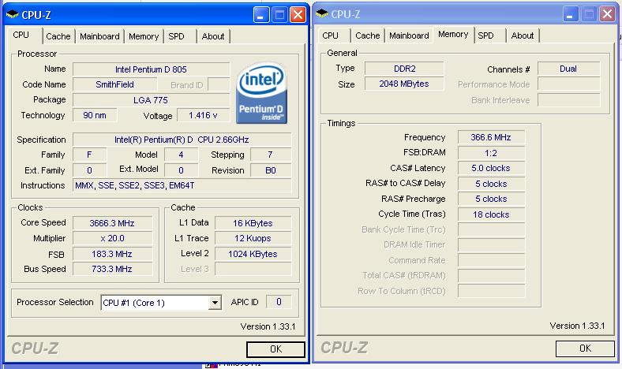
Task: Minimize the left CPU-Z window
Action: 261,15
